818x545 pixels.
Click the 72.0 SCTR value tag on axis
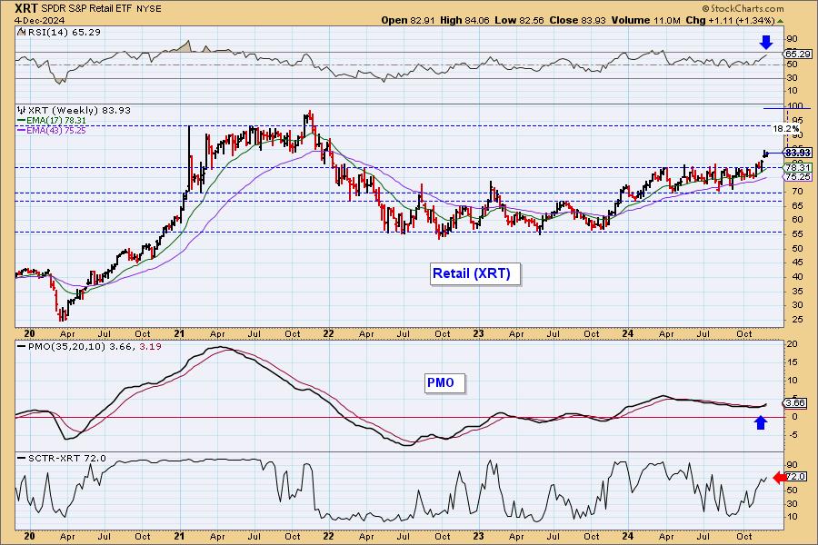(795, 477)
